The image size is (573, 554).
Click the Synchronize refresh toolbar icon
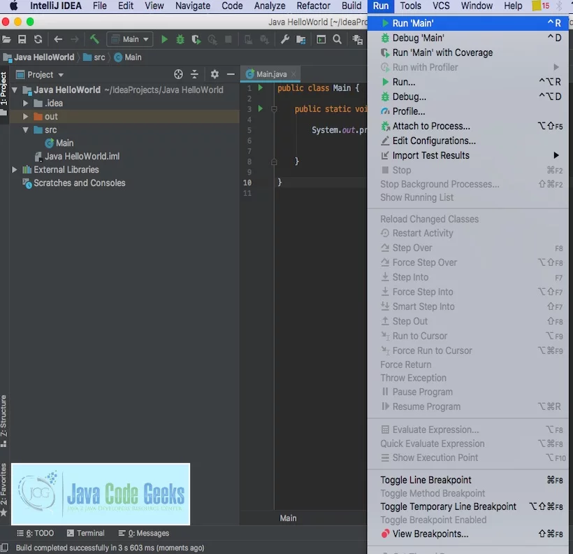[38, 39]
